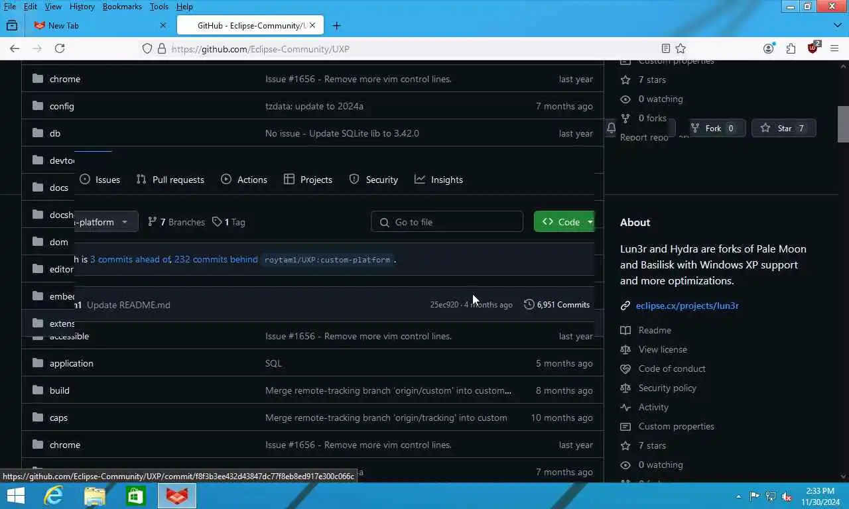The image size is (849, 509).
Task: Open the 3 commits ahead of link
Action: [x=130, y=259]
